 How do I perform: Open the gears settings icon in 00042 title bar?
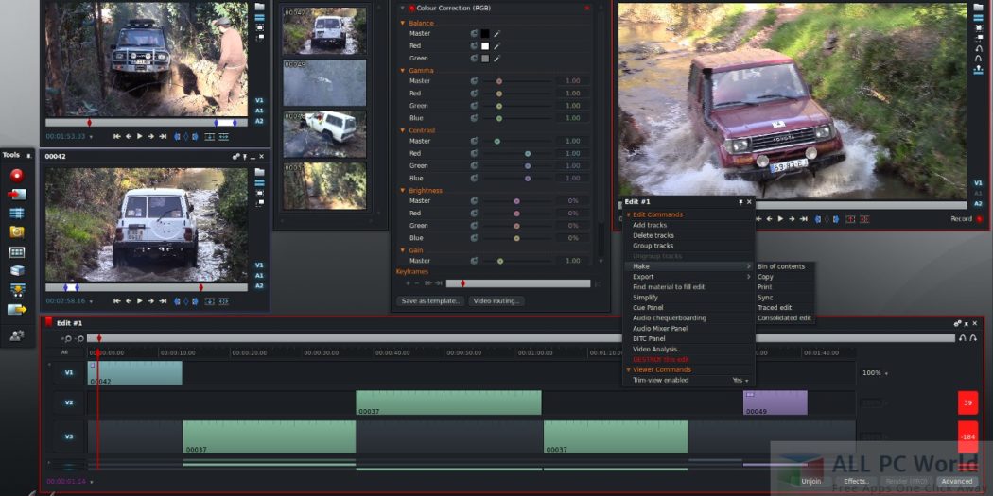tap(236, 156)
